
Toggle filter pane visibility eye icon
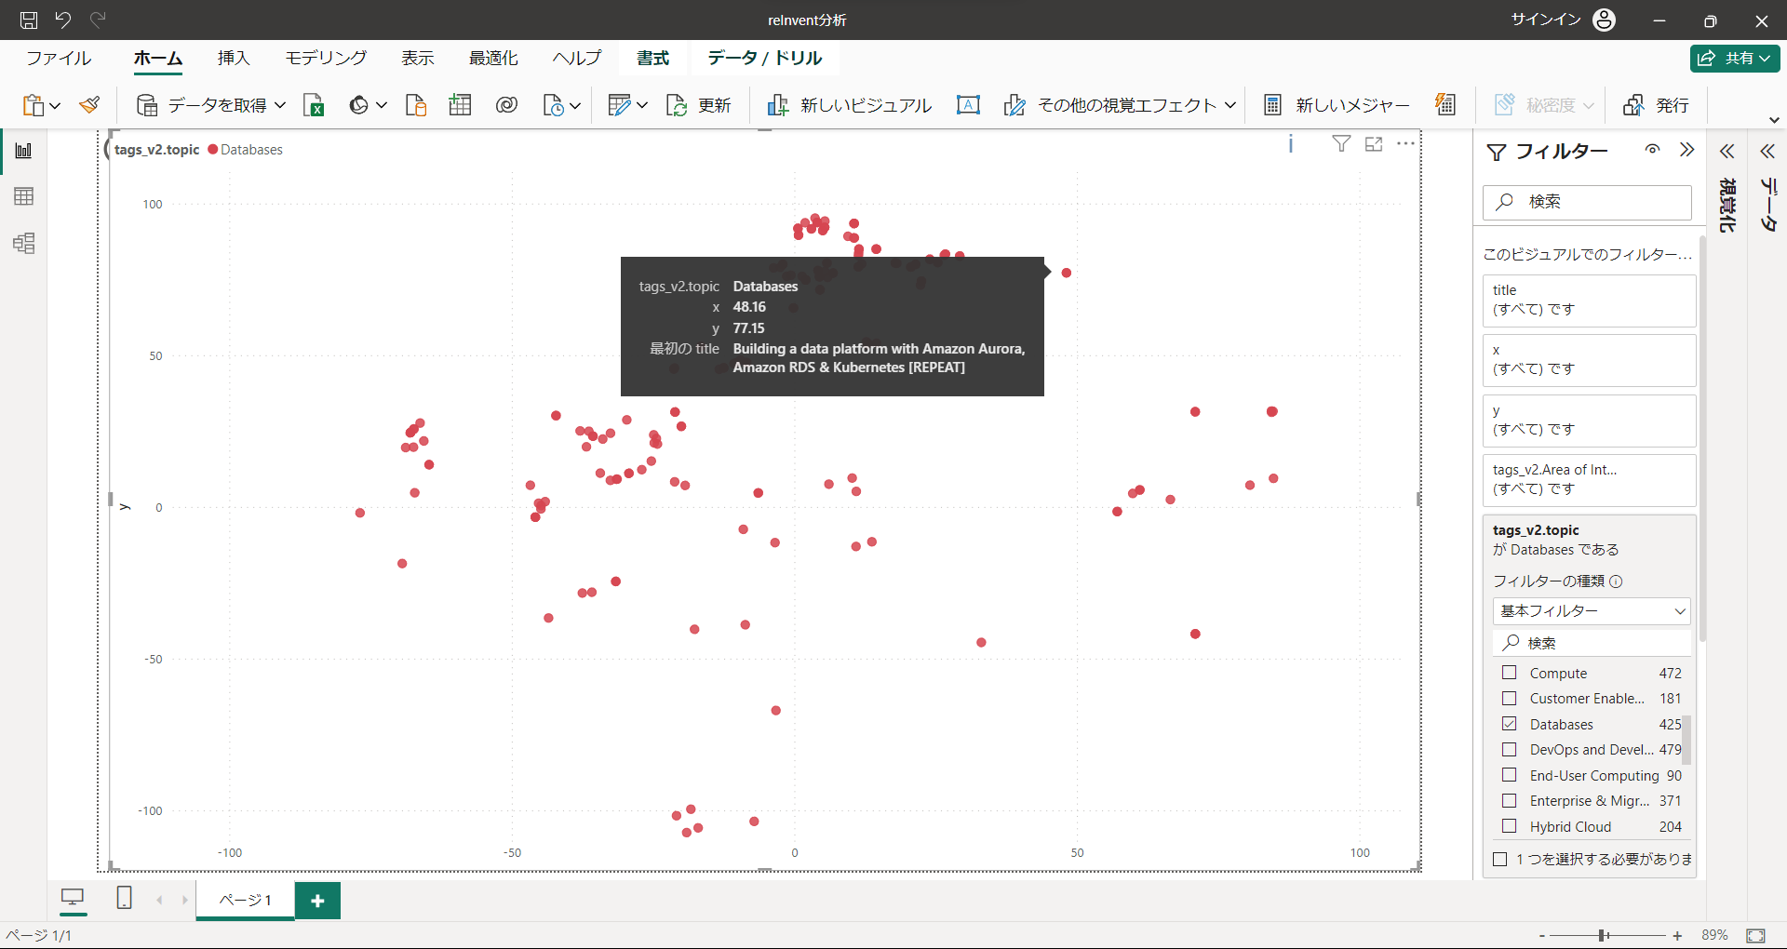(1652, 150)
